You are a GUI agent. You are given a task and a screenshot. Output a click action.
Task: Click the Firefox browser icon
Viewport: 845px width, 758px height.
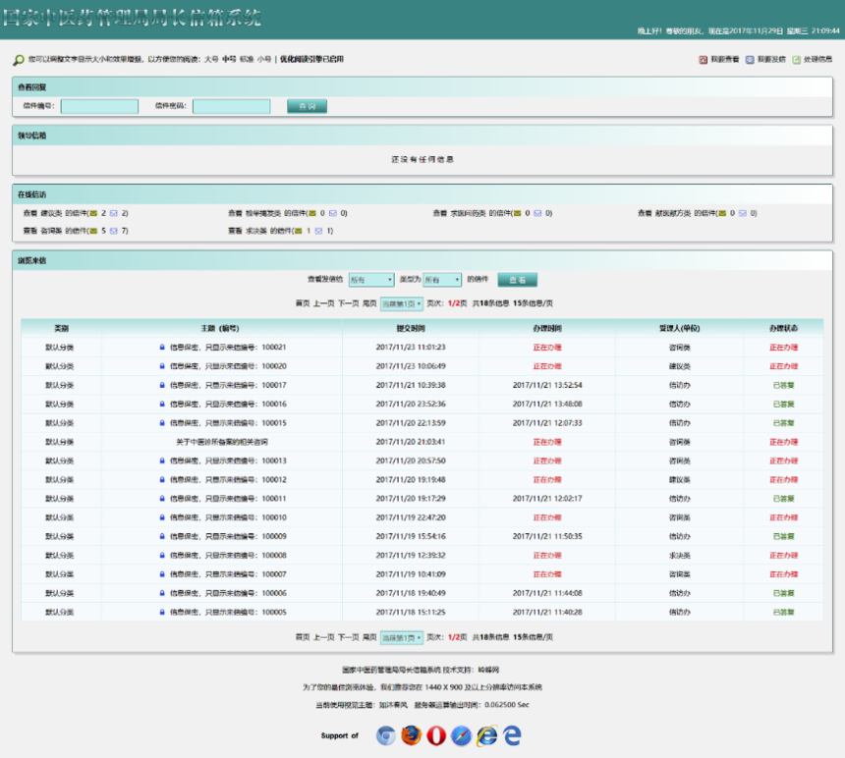click(411, 735)
